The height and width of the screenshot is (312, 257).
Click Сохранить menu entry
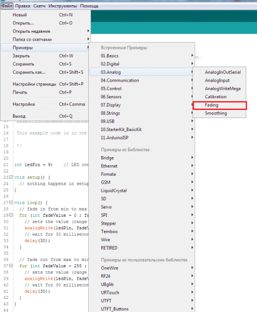pyautogui.click(x=45, y=64)
